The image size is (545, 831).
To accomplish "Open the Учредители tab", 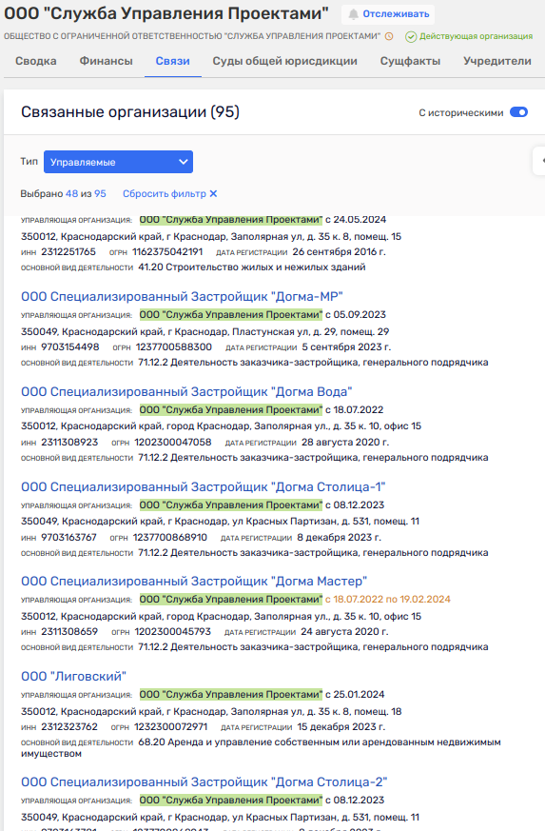I will pyautogui.click(x=496, y=62).
